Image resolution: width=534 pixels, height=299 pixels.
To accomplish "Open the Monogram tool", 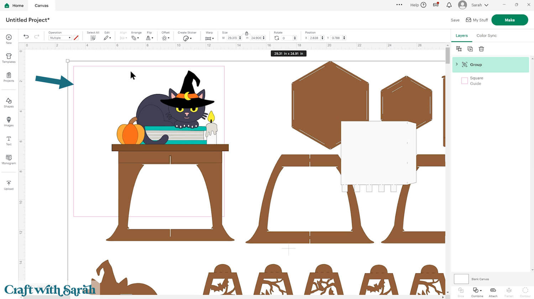I will (x=8, y=160).
